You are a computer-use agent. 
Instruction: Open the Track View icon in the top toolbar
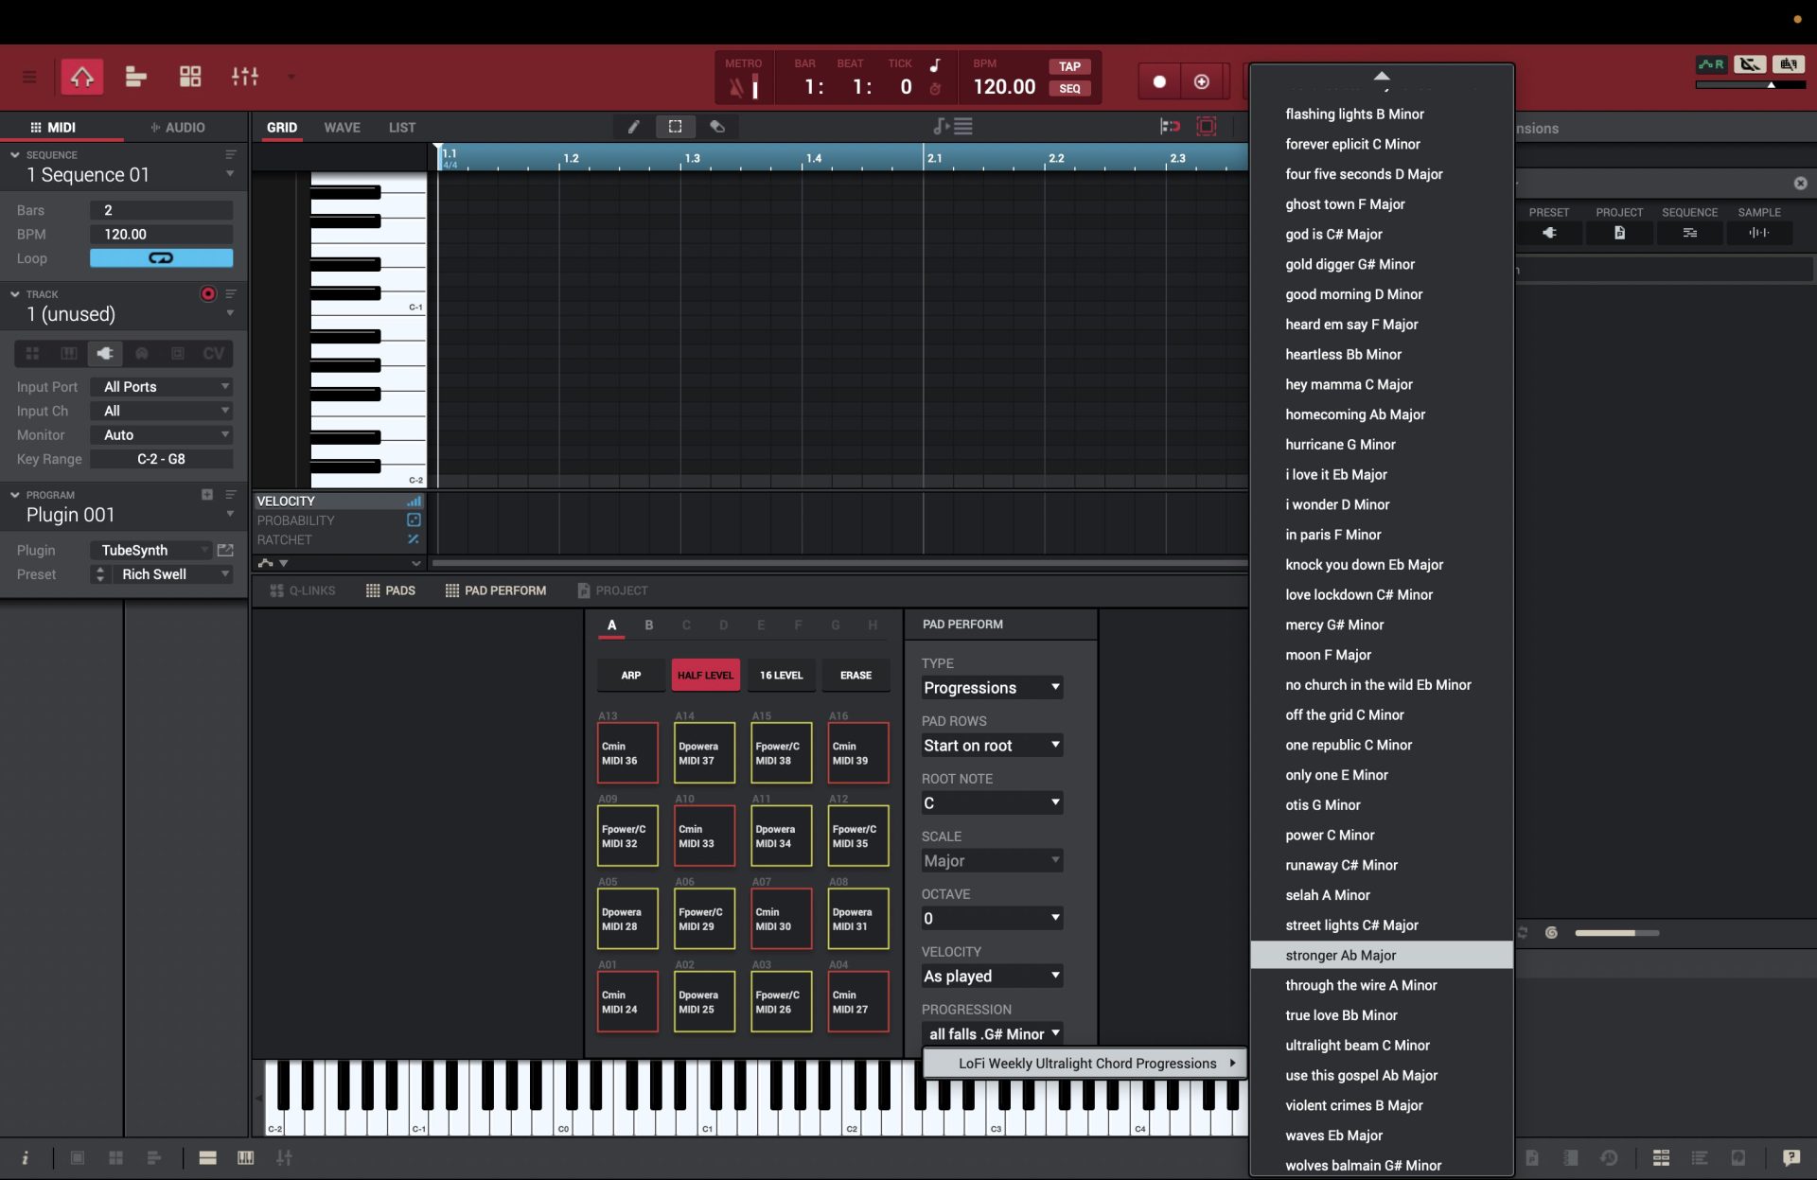(135, 77)
